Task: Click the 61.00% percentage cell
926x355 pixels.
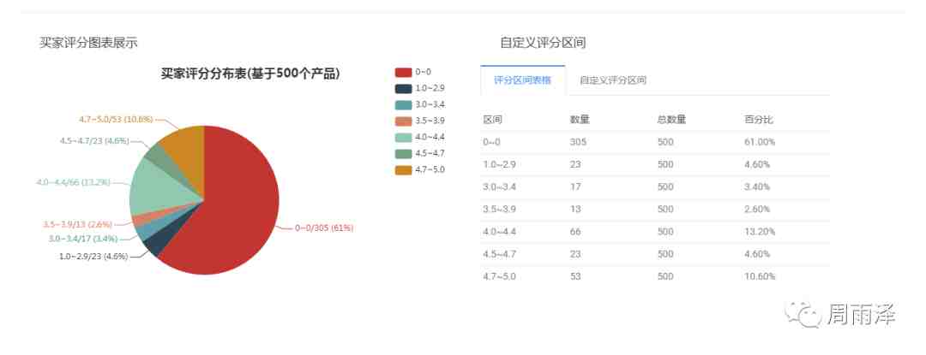Action: [x=760, y=142]
